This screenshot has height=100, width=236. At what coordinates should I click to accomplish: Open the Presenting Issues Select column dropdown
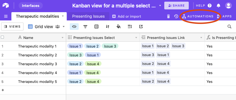point(136,38)
